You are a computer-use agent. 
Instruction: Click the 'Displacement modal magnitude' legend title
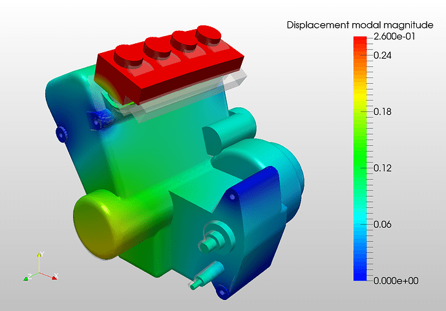(x=360, y=26)
